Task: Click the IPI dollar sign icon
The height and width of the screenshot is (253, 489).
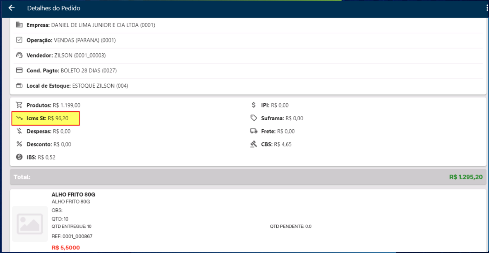Action: (253, 105)
